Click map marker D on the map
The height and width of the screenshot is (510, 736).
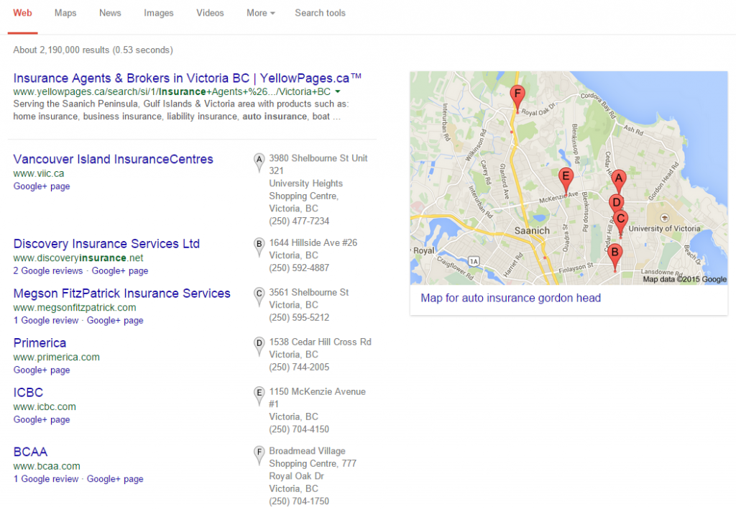pos(616,204)
